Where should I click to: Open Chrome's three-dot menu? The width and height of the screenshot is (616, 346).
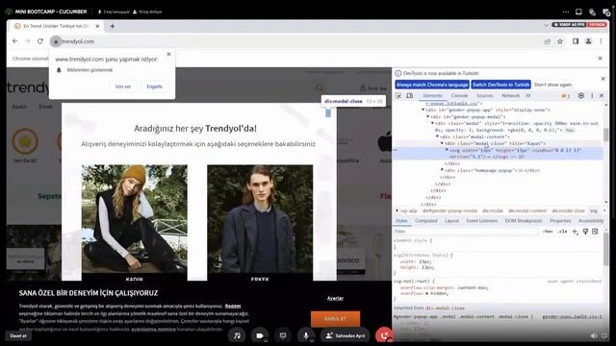pos(601,41)
